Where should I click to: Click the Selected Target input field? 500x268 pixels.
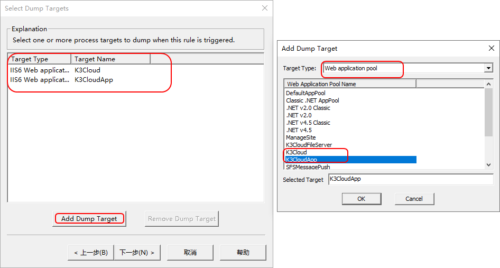(x=411, y=179)
